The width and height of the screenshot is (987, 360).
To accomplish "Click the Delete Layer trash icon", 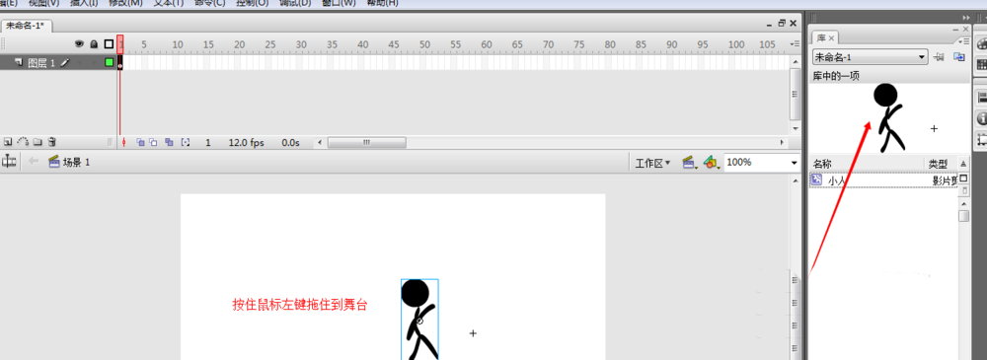I will [52, 142].
